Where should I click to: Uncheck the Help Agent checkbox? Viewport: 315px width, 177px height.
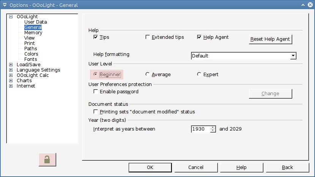(x=199, y=37)
